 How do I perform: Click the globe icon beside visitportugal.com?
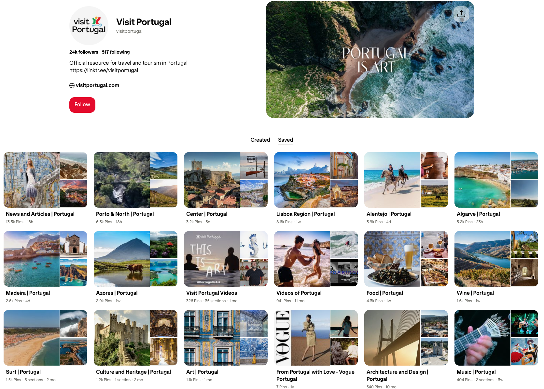tap(72, 85)
